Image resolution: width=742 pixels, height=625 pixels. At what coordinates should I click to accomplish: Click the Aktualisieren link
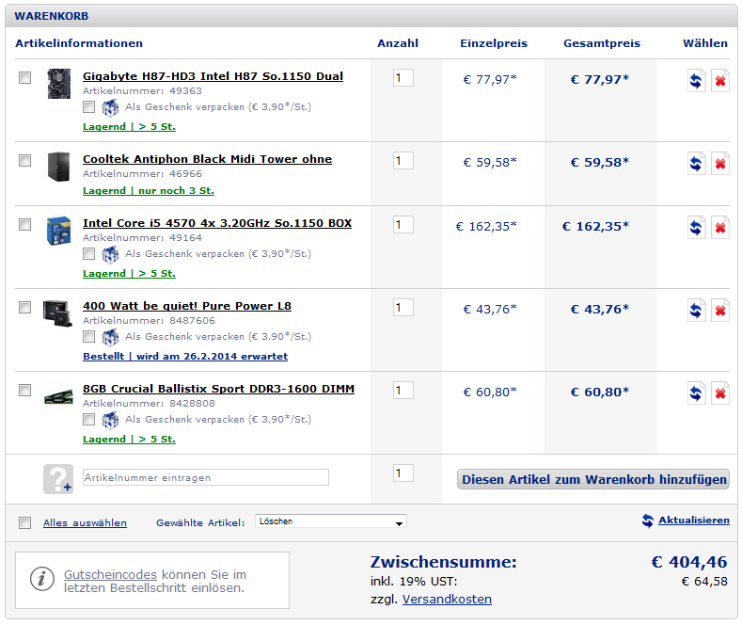tap(694, 521)
